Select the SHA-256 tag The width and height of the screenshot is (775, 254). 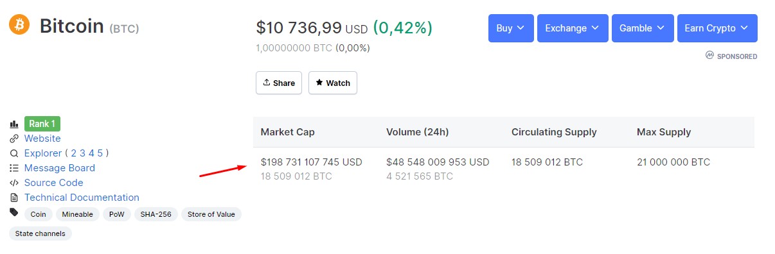click(x=156, y=214)
